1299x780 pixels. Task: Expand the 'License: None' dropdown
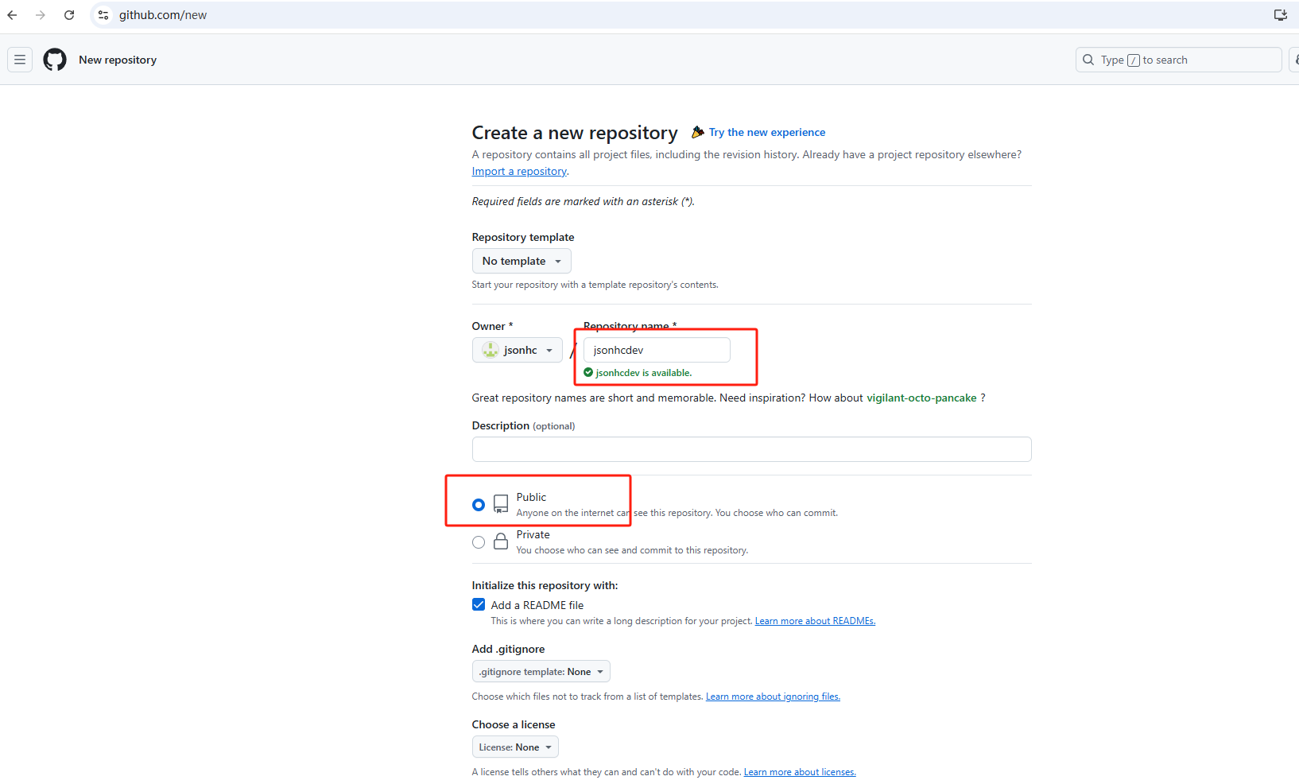515,747
